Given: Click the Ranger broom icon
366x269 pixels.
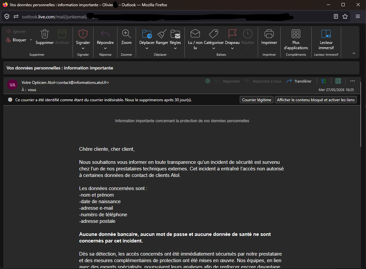Looking at the screenshot, I should click(x=162, y=34).
